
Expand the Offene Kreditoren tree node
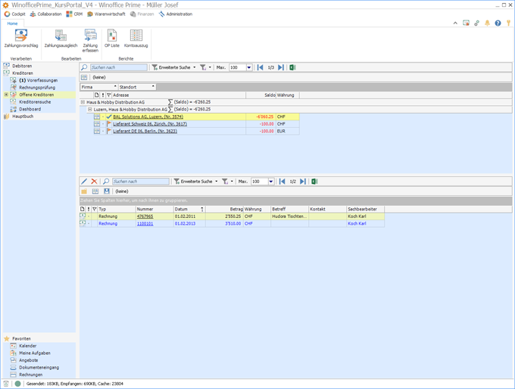click(6, 95)
